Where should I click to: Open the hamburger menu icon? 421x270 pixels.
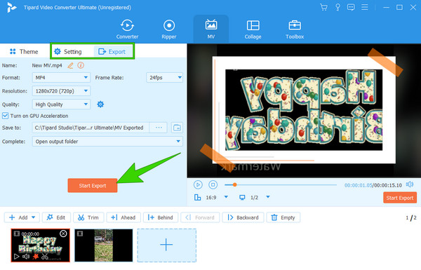[x=365, y=7]
